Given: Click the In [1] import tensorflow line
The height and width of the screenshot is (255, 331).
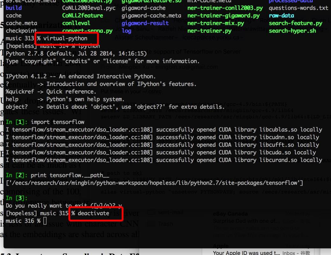Looking at the screenshot, I should point(45,122).
